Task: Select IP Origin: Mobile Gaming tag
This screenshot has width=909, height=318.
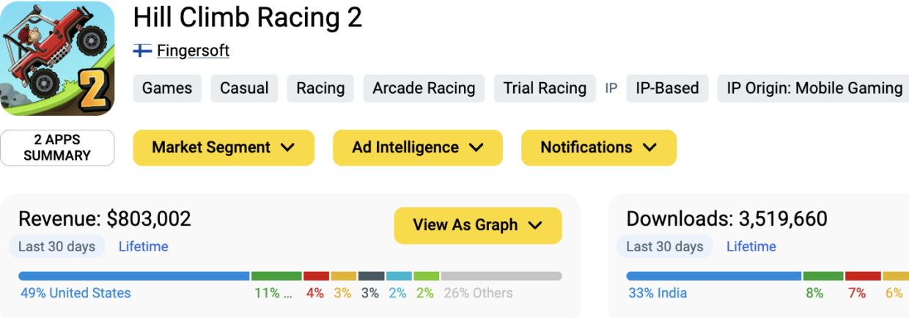Action: click(x=814, y=89)
